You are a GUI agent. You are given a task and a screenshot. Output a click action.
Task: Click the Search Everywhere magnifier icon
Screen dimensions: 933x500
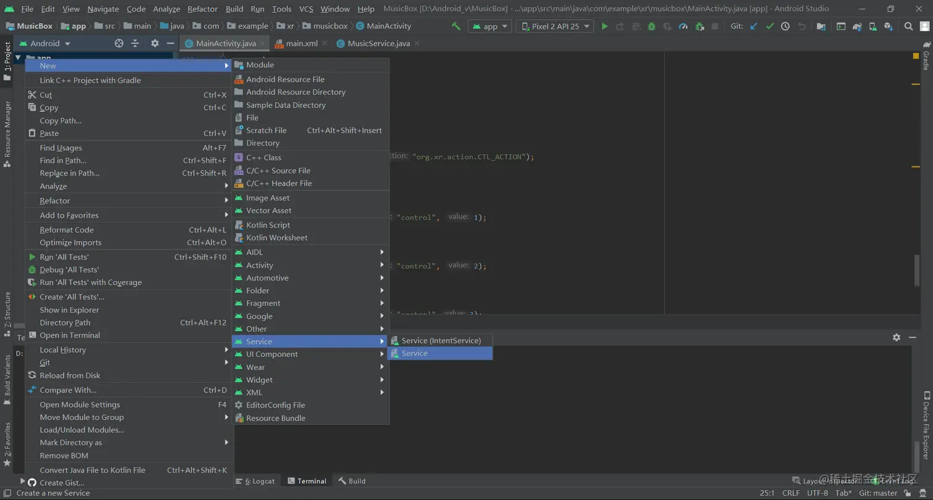(x=908, y=27)
